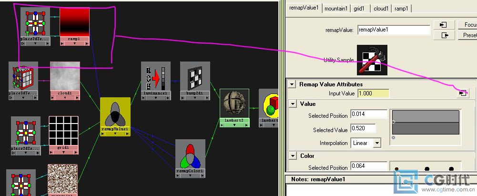Click the remapValue name input field
This screenshot has height=196, width=477.
394,30
